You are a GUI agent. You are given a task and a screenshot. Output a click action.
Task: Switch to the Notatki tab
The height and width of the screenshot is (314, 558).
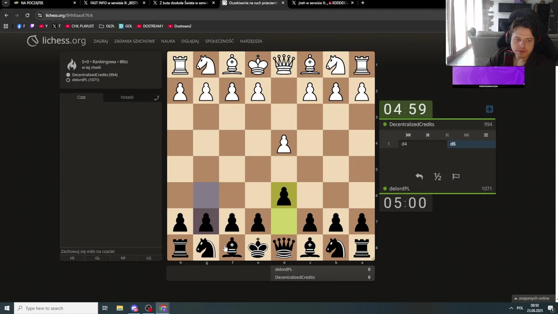[127, 97]
